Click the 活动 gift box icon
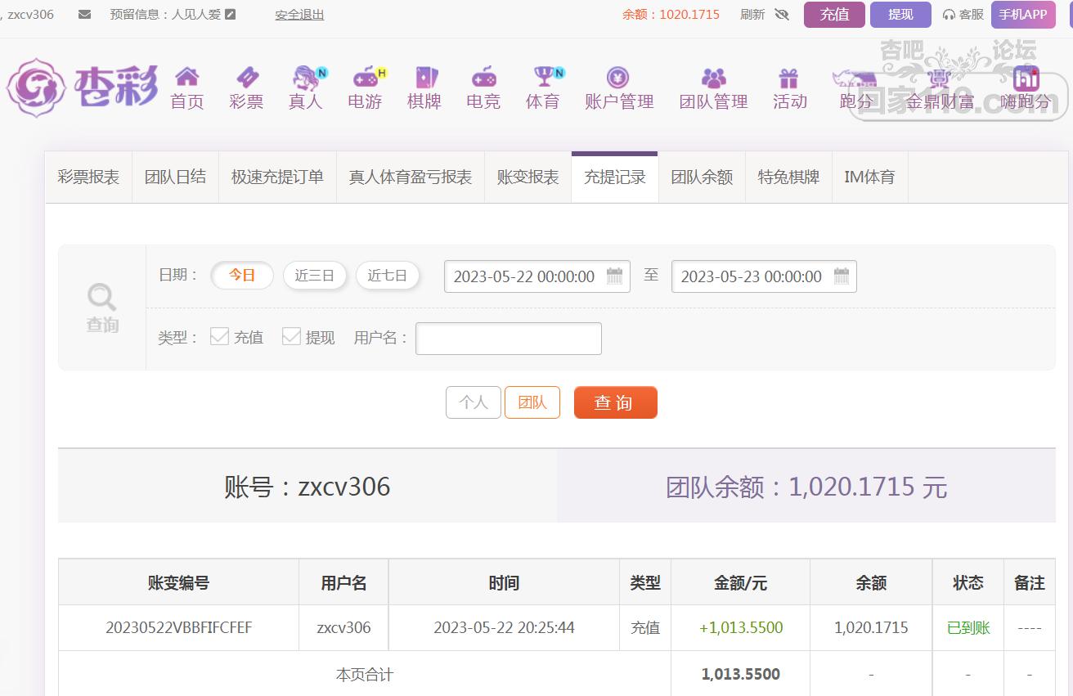1073x696 pixels. [788, 78]
